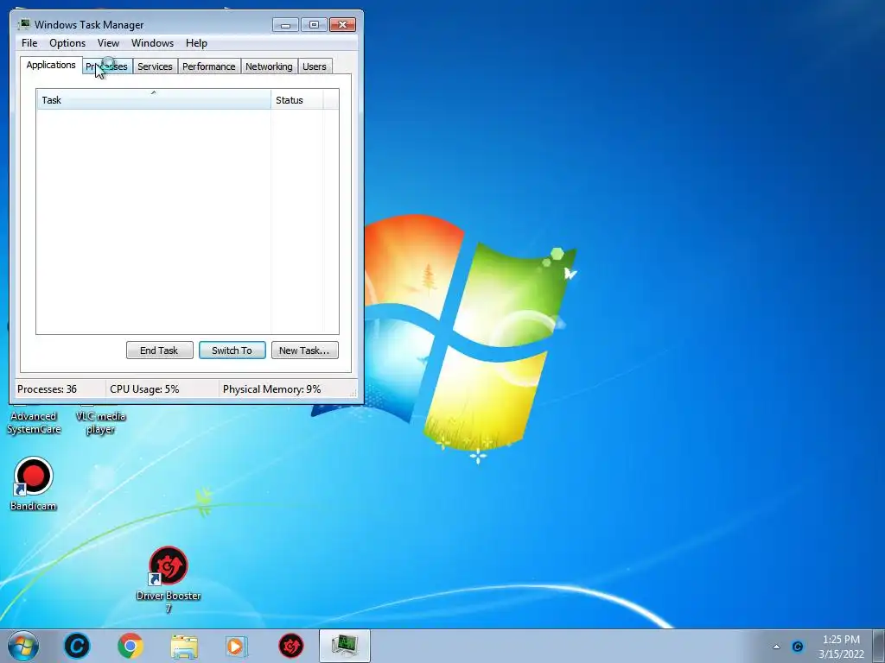Close the Windows Task Manager window
Screen dimensions: 885x663
pyautogui.click(x=342, y=25)
